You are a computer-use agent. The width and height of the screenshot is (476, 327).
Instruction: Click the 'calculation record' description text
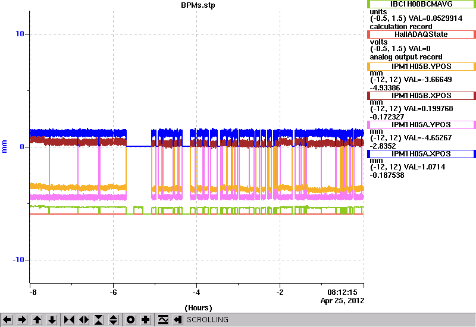click(401, 26)
